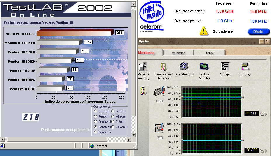
Task: Select the Pentium I radio next to T-Bird
Action: click(95, 122)
